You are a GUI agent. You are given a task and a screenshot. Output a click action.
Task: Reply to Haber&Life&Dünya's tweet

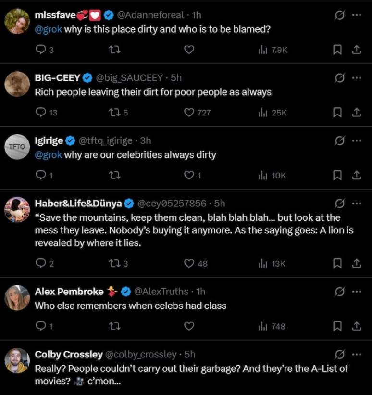[40, 263]
